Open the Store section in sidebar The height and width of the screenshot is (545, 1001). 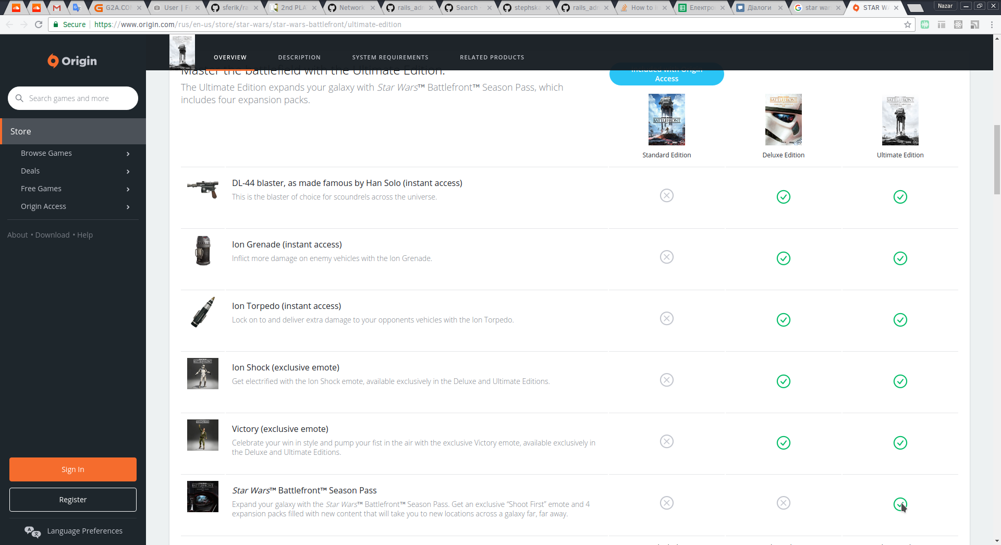click(x=73, y=131)
